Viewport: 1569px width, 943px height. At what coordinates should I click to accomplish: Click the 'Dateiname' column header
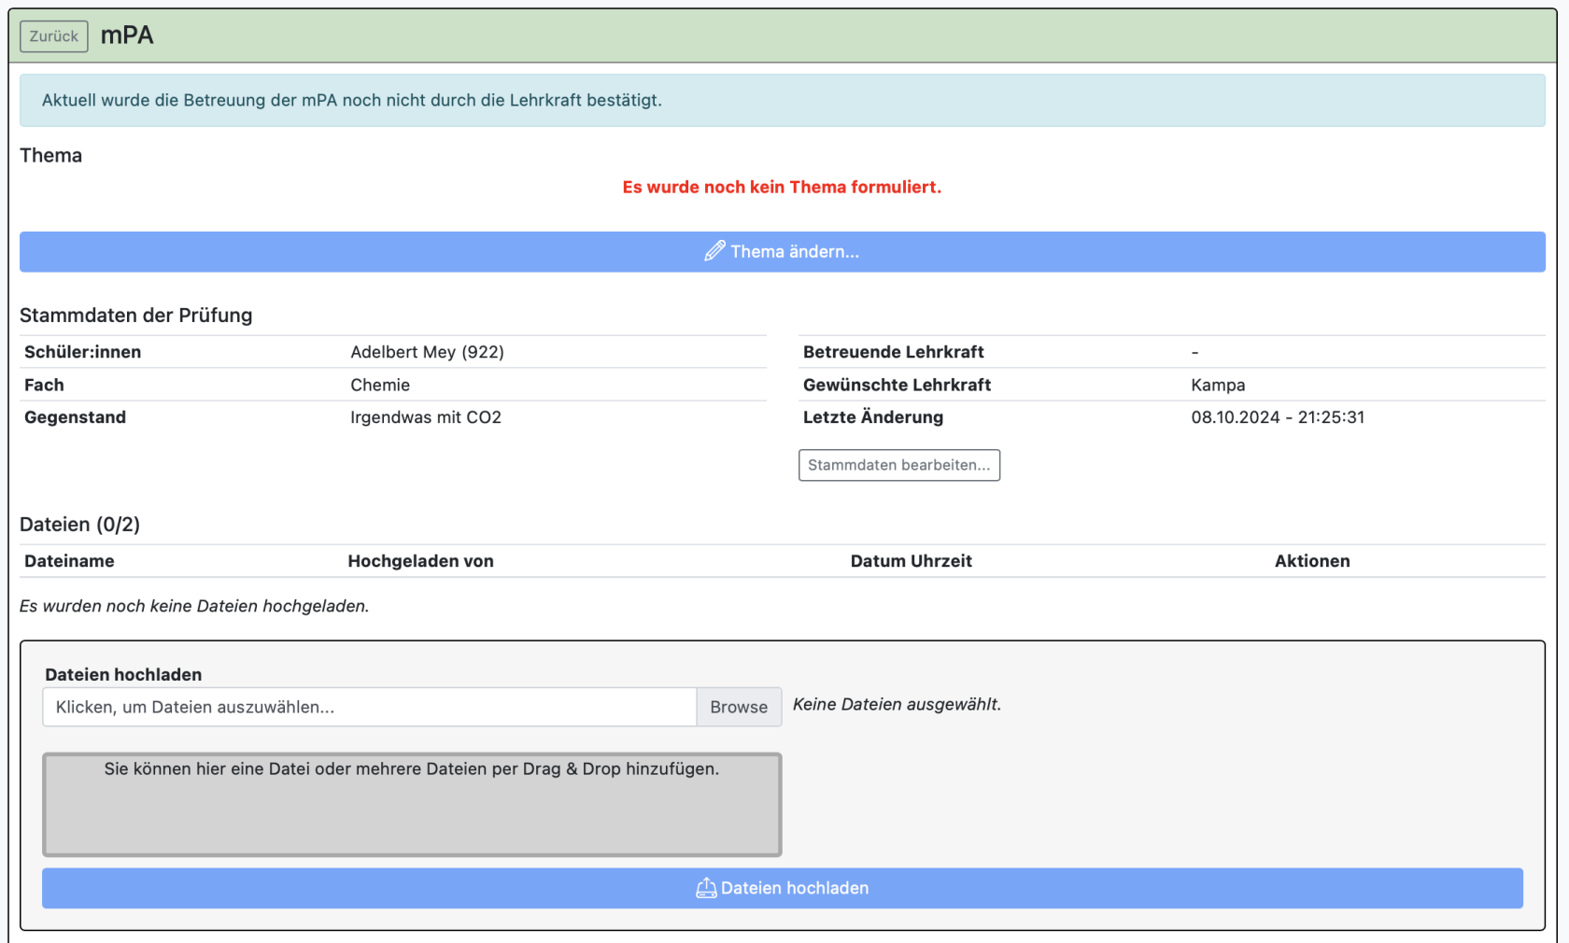69,561
